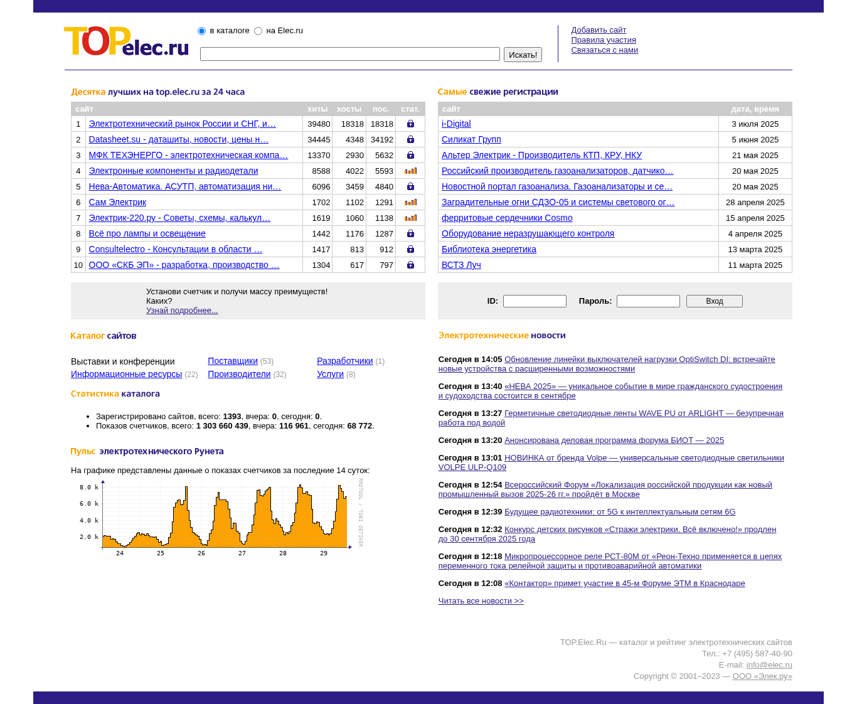857x704 pixels.
Task: Open WAVE PU ARLIGHT LED strips news
Action: click(x=611, y=418)
